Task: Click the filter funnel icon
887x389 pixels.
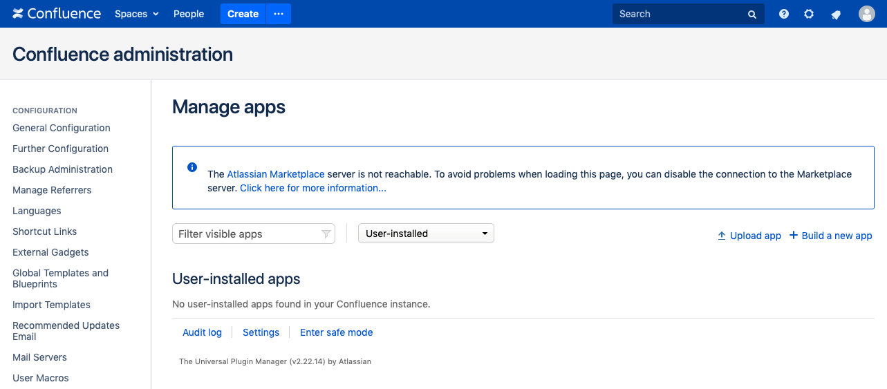Action: click(x=326, y=234)
